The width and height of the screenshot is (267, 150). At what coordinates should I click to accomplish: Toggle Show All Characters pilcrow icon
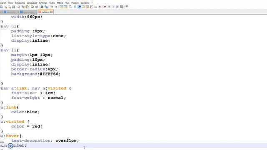75,7
